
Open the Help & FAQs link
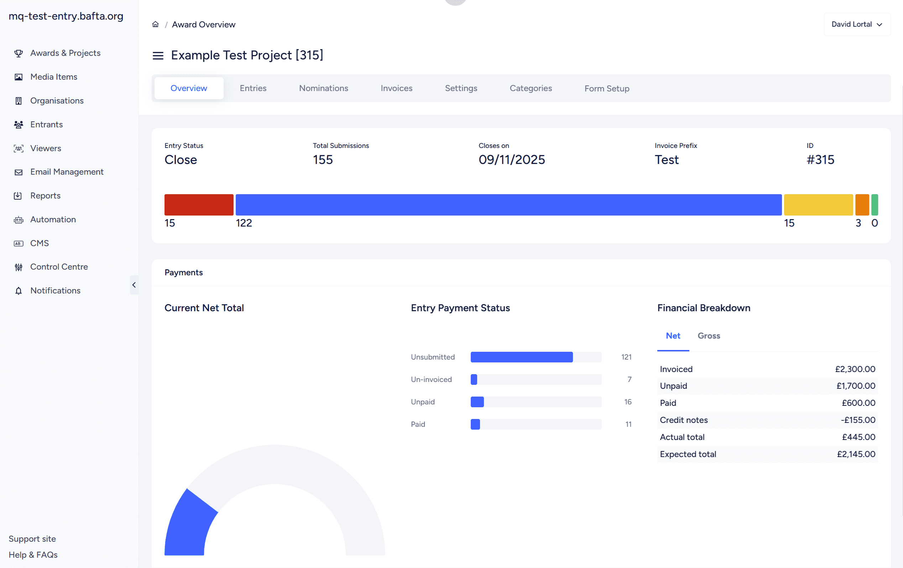(33, 554)
